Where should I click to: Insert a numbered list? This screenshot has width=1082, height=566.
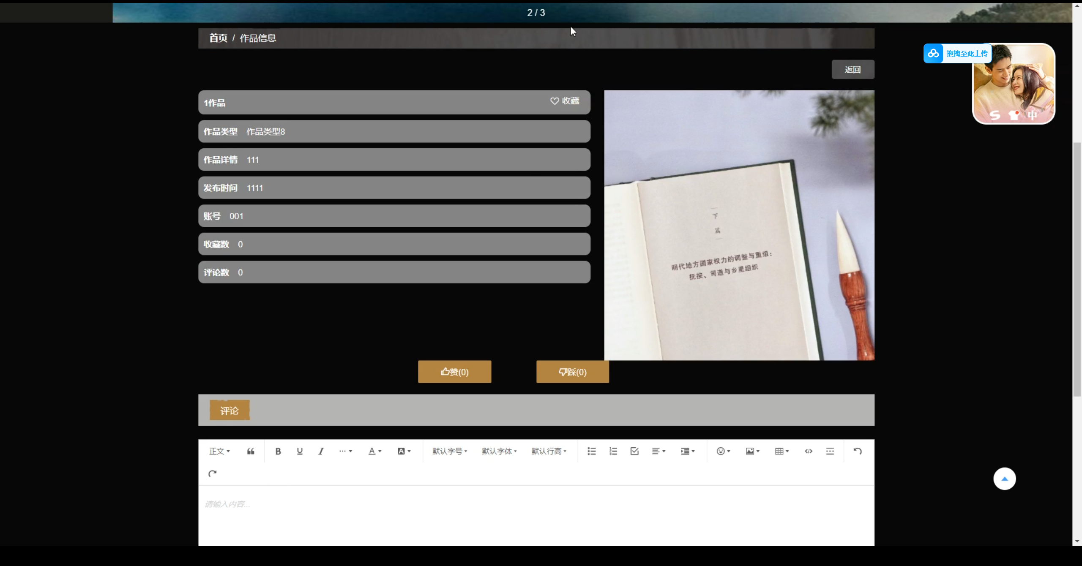click(x=613, y=451)
